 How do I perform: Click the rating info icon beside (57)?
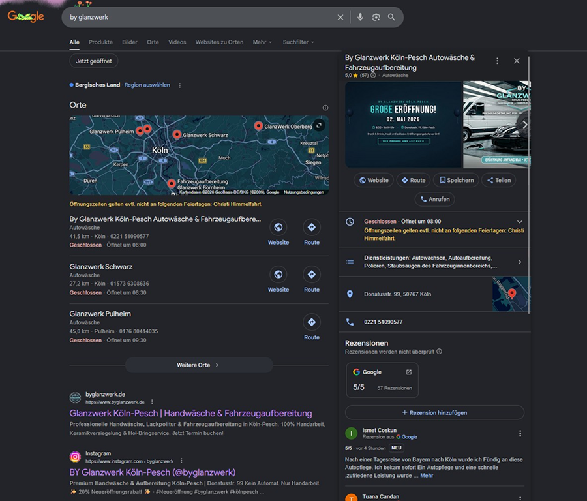(x=373, y=75)
